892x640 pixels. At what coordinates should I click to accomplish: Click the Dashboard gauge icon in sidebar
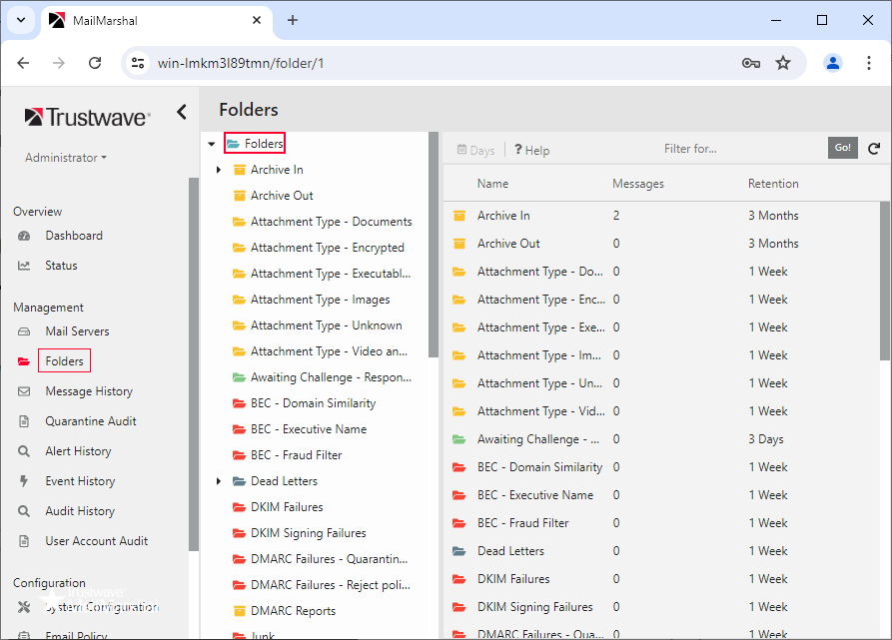click(24, 236)
